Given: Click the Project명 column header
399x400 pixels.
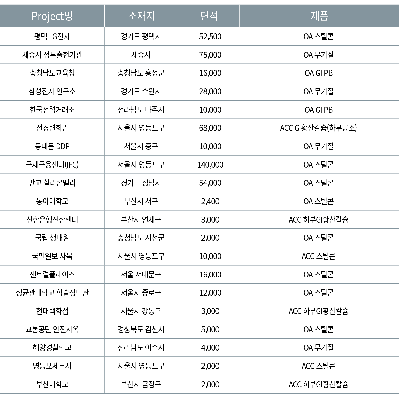Looking at the screenshot, I should 52,16.
